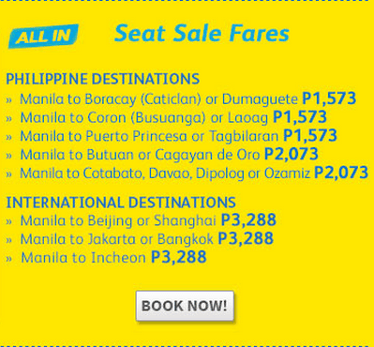This screenshot has height=347, width=374.
Task: Select Manila to Puerto Princesa or Tagbilaran
Action: pyautogui.click(x=172, y=136)
